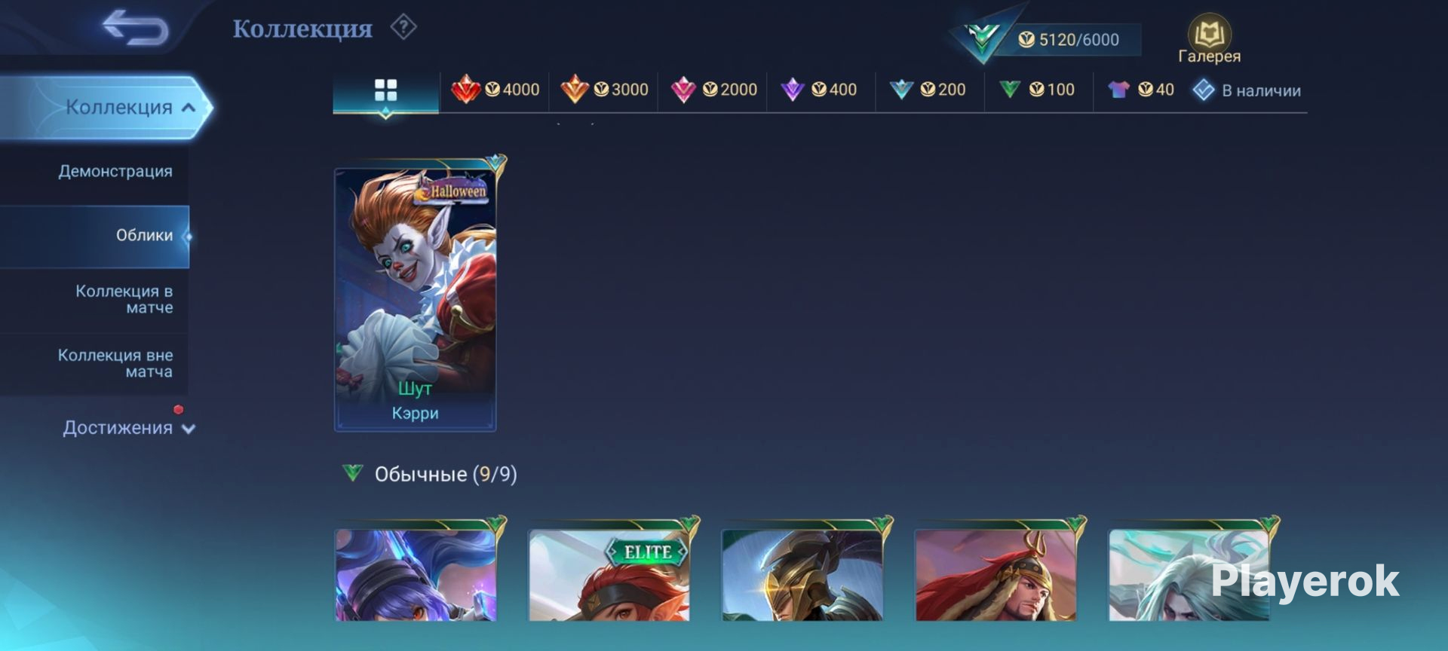Expand the Достижения sidebar section
The image size is (1448, 651).
(x=128, y=427)
